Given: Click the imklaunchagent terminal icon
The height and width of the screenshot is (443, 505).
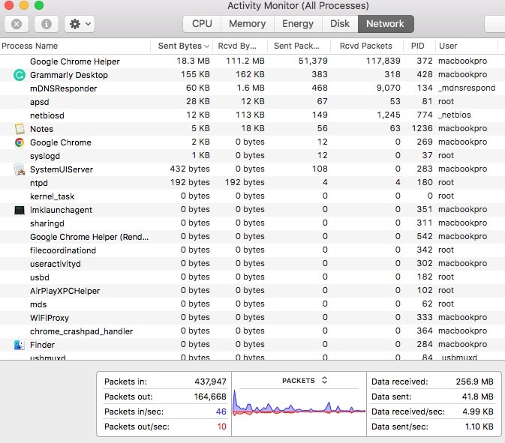Looking at the screenshot, I should pos(20,210).
